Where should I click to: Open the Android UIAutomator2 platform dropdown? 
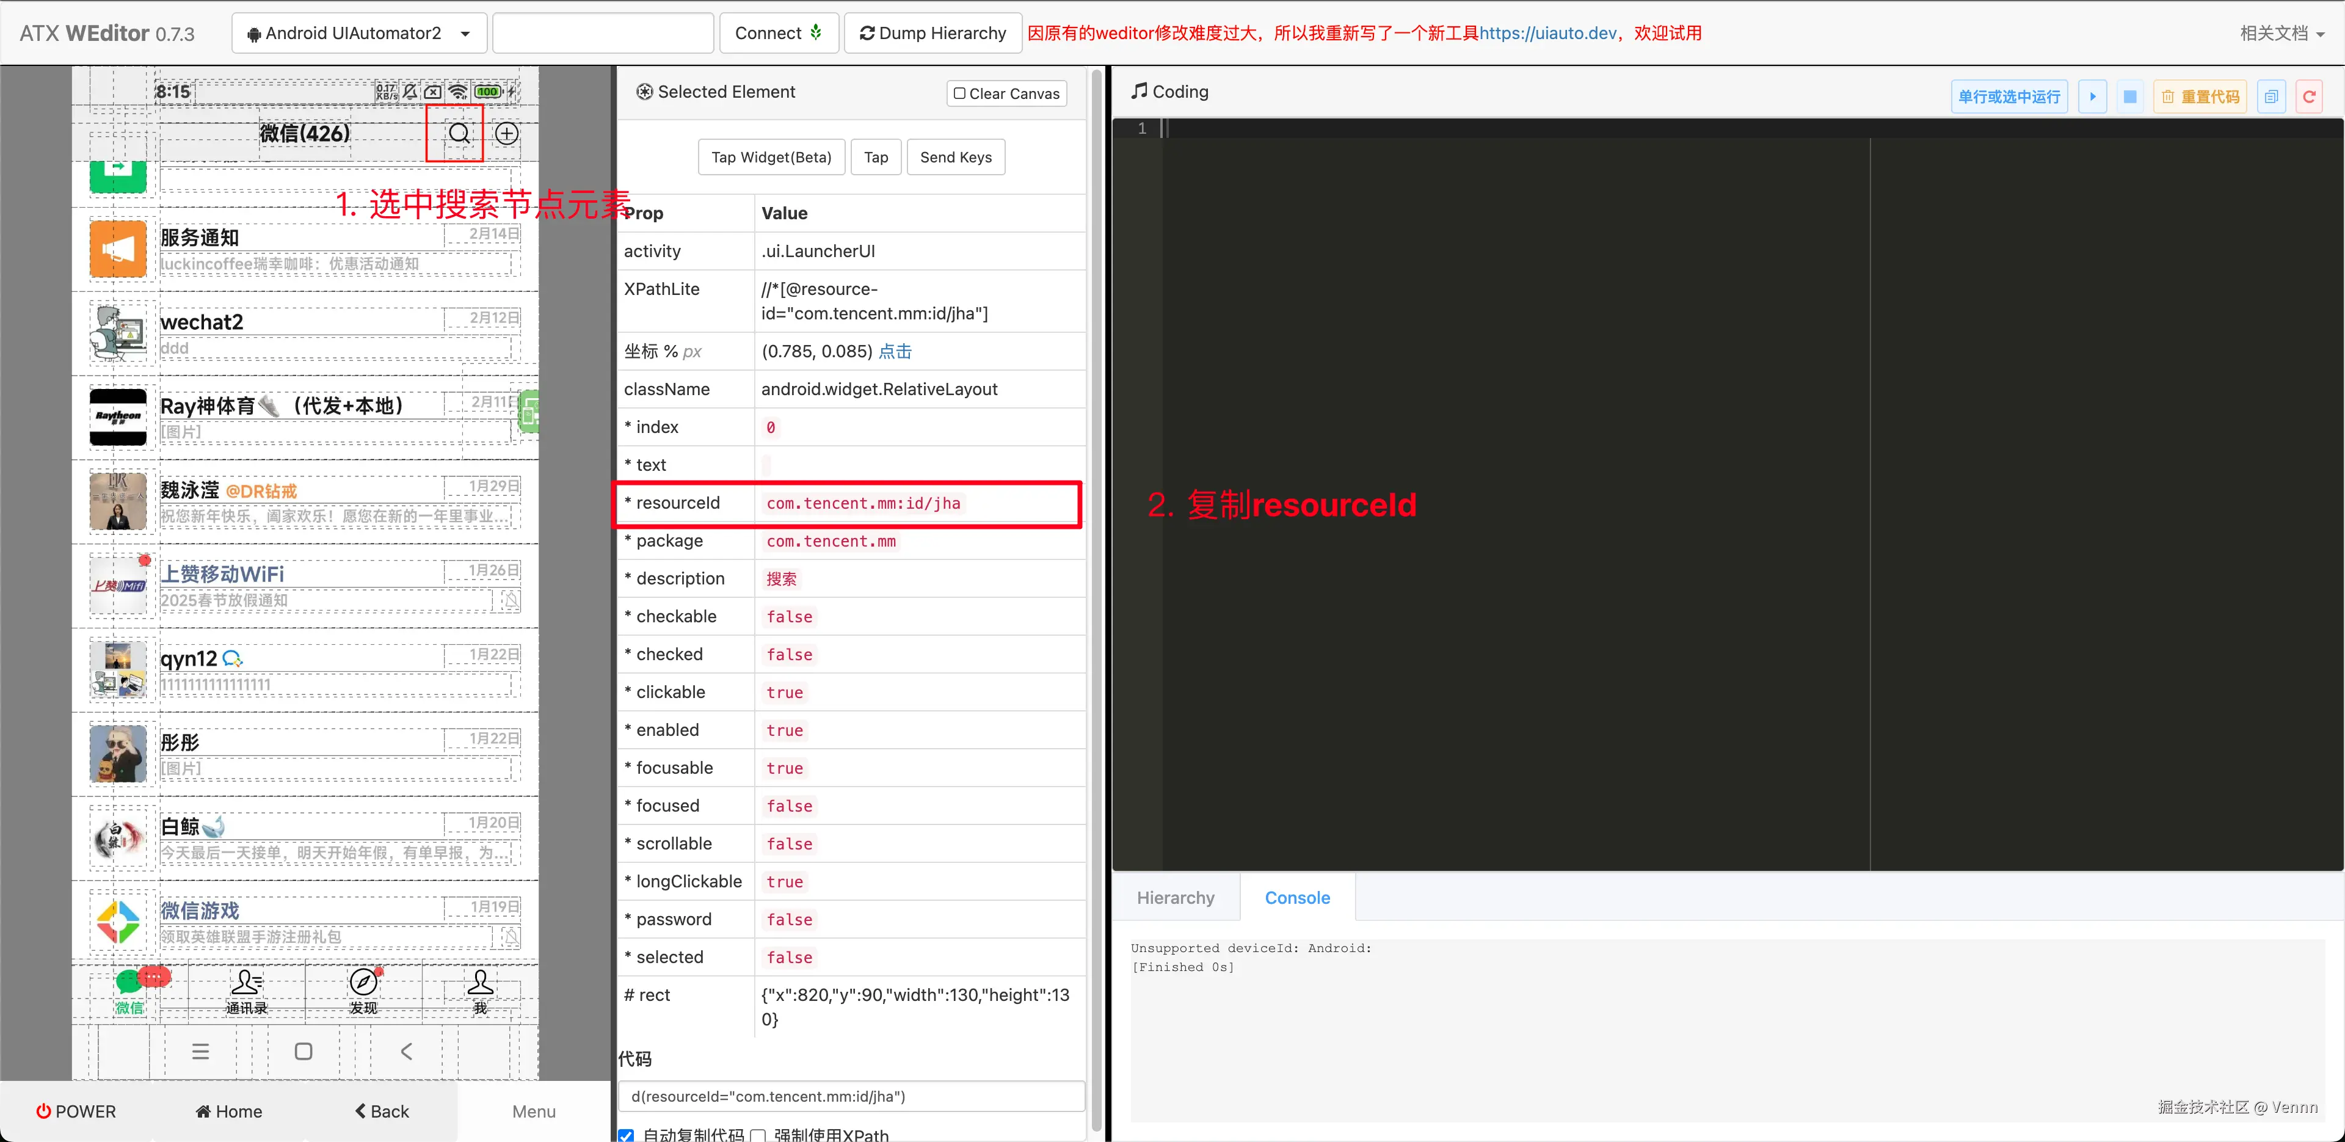(x=360, y=34)
